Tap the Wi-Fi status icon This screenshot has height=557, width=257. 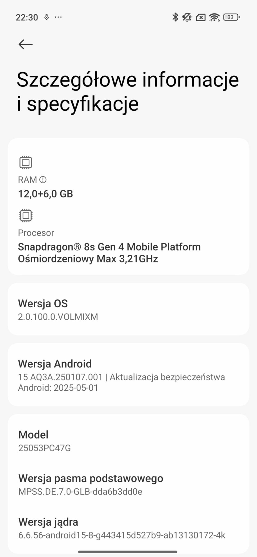pyautogui.click(x=214, y=17)
